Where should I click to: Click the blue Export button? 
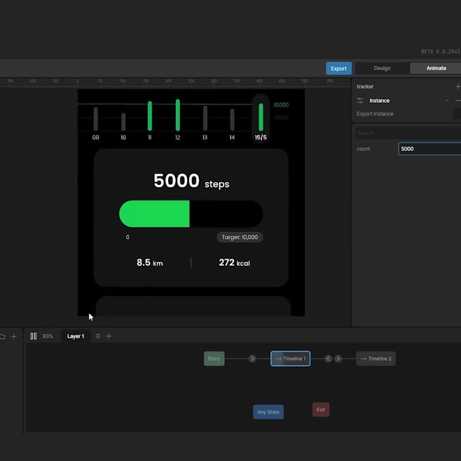click(x=338, y=68)
